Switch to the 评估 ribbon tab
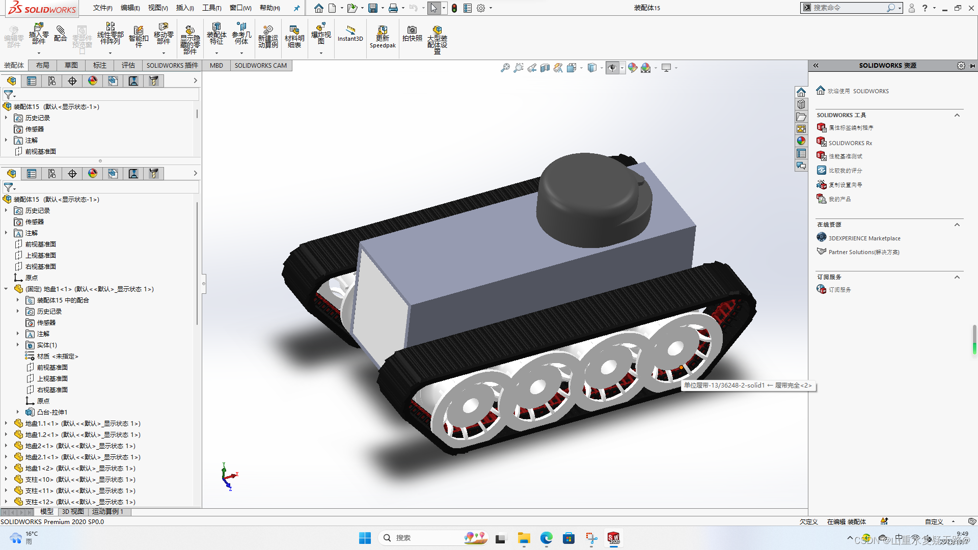Viewport: 978px width, 550px height. pyautogui.click(x=128, y=65)
